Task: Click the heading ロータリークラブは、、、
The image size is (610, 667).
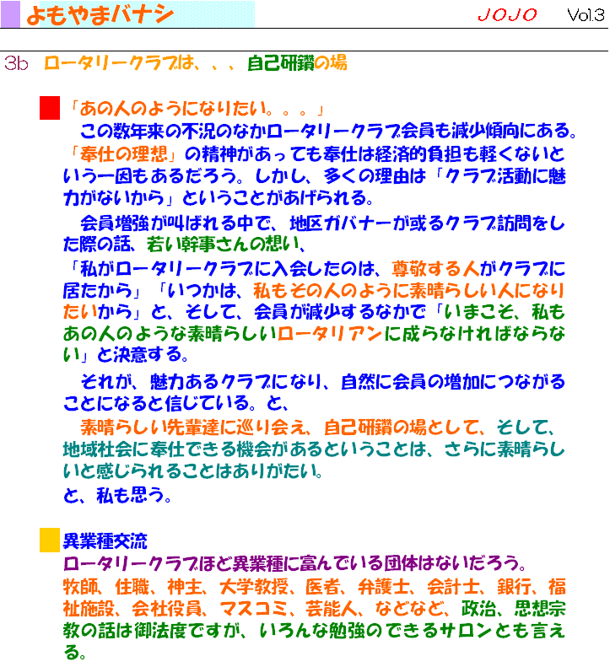Action: pos(139,63)
